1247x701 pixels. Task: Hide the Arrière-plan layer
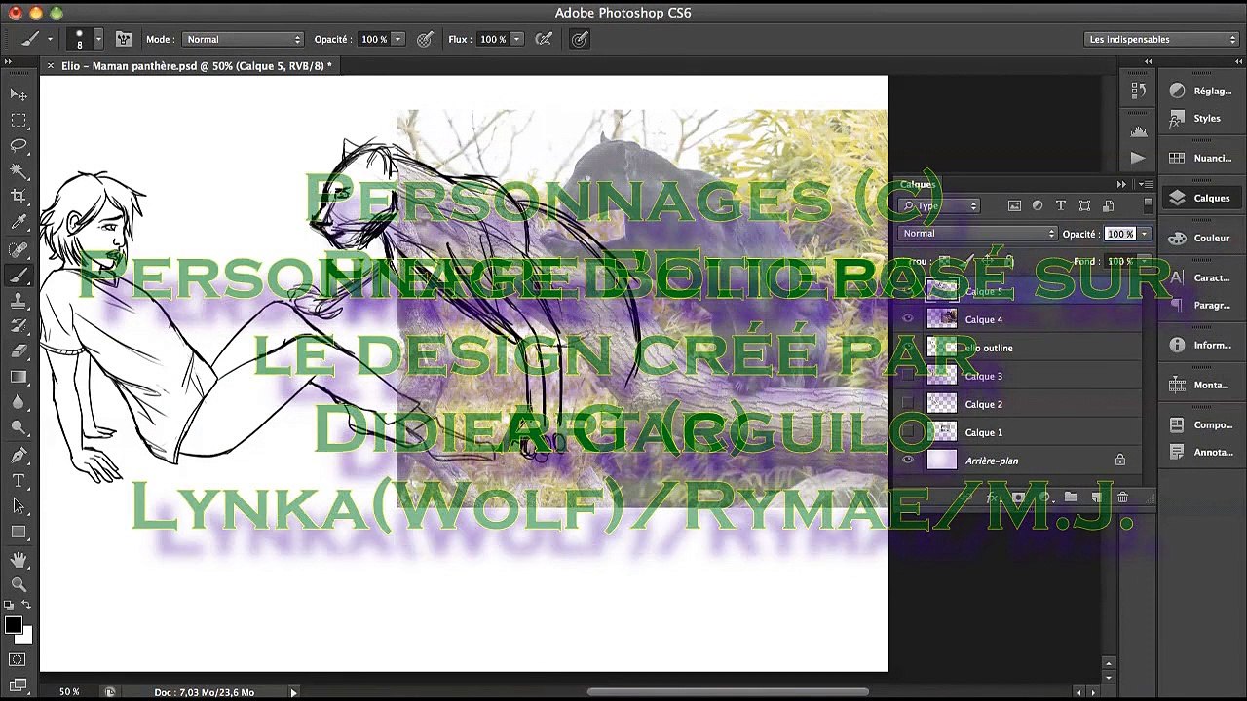click(908, 461)
